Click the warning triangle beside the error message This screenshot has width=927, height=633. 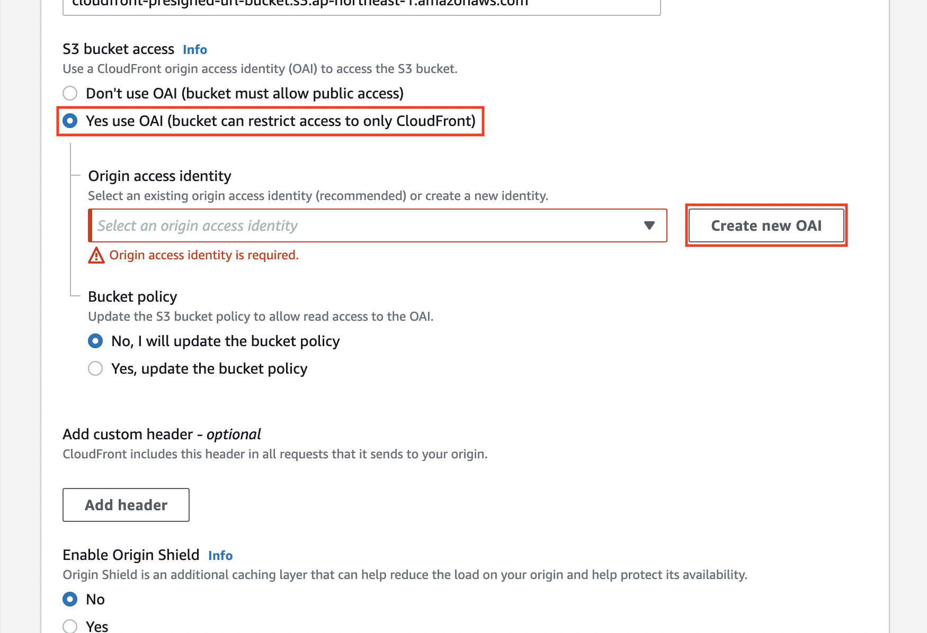click(x=96, y=255)
